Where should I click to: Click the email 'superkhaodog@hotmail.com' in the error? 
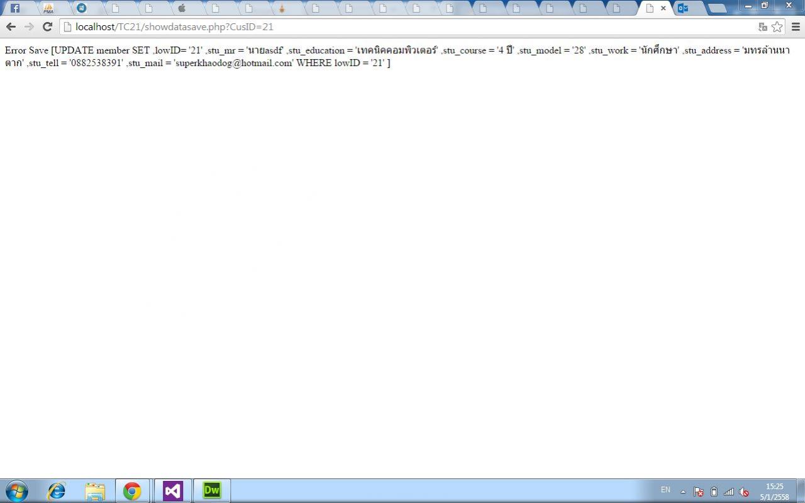point(234,63)
